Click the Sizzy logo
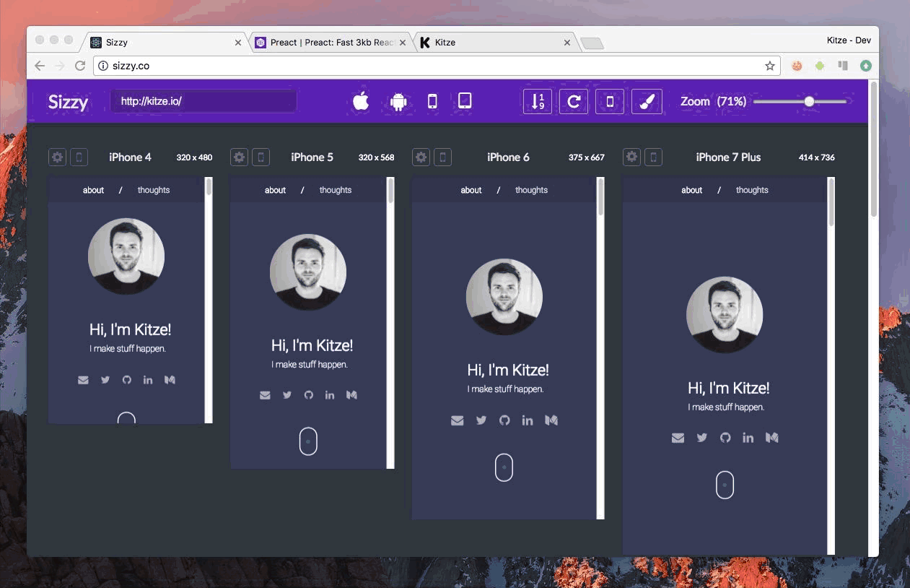 click(68, 102)
